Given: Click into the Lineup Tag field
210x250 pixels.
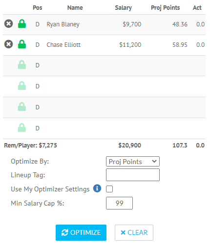Looking at the screenshot, I should 133,175.
